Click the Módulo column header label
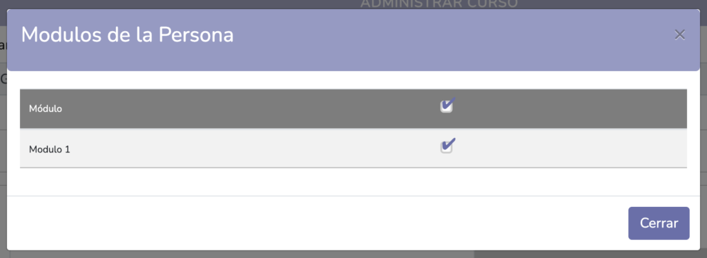 tap(46, 108)
